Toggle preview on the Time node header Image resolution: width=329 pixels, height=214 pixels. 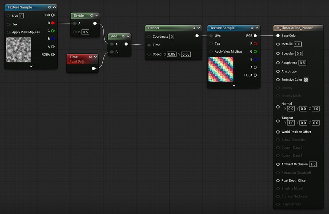(90, 57)
